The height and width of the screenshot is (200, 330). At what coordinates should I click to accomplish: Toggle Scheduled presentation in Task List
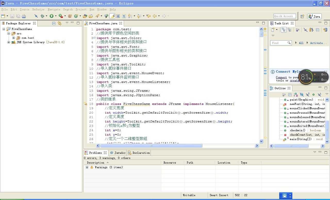[290, 30]
